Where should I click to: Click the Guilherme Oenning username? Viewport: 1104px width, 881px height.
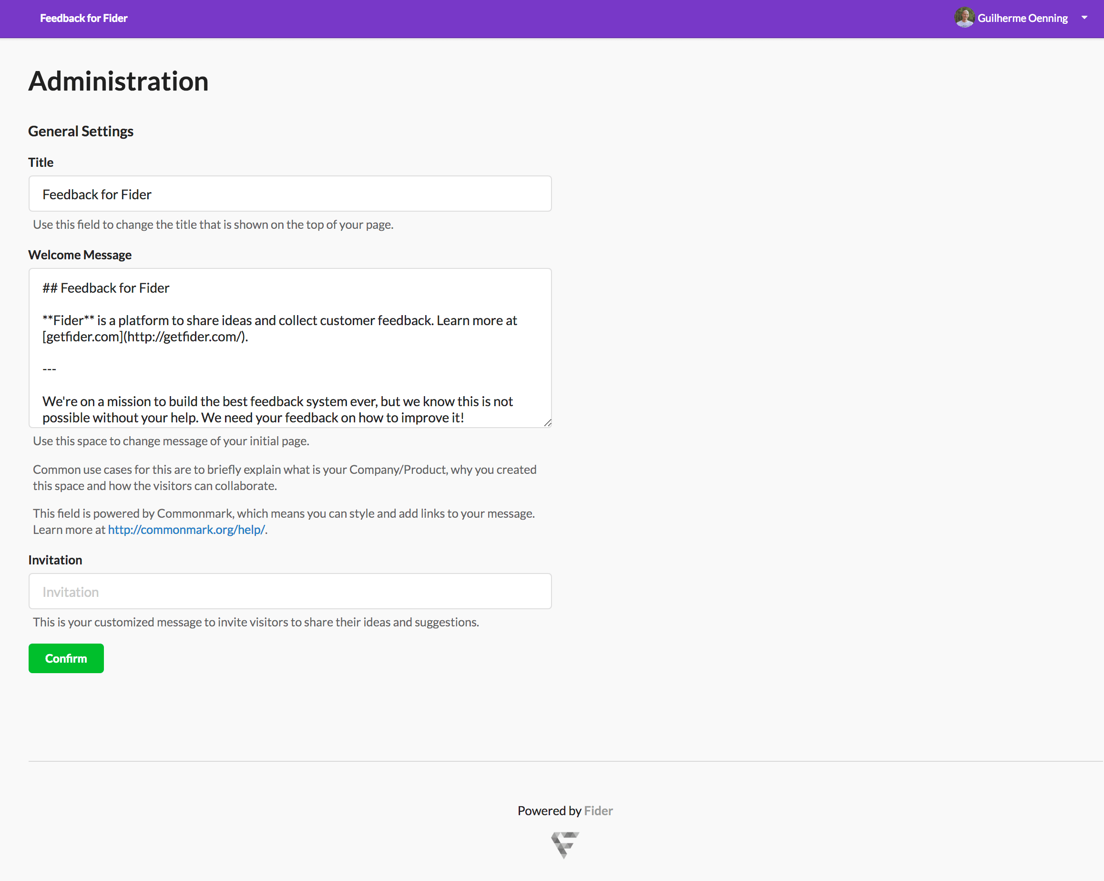[x=1022, y=19]
